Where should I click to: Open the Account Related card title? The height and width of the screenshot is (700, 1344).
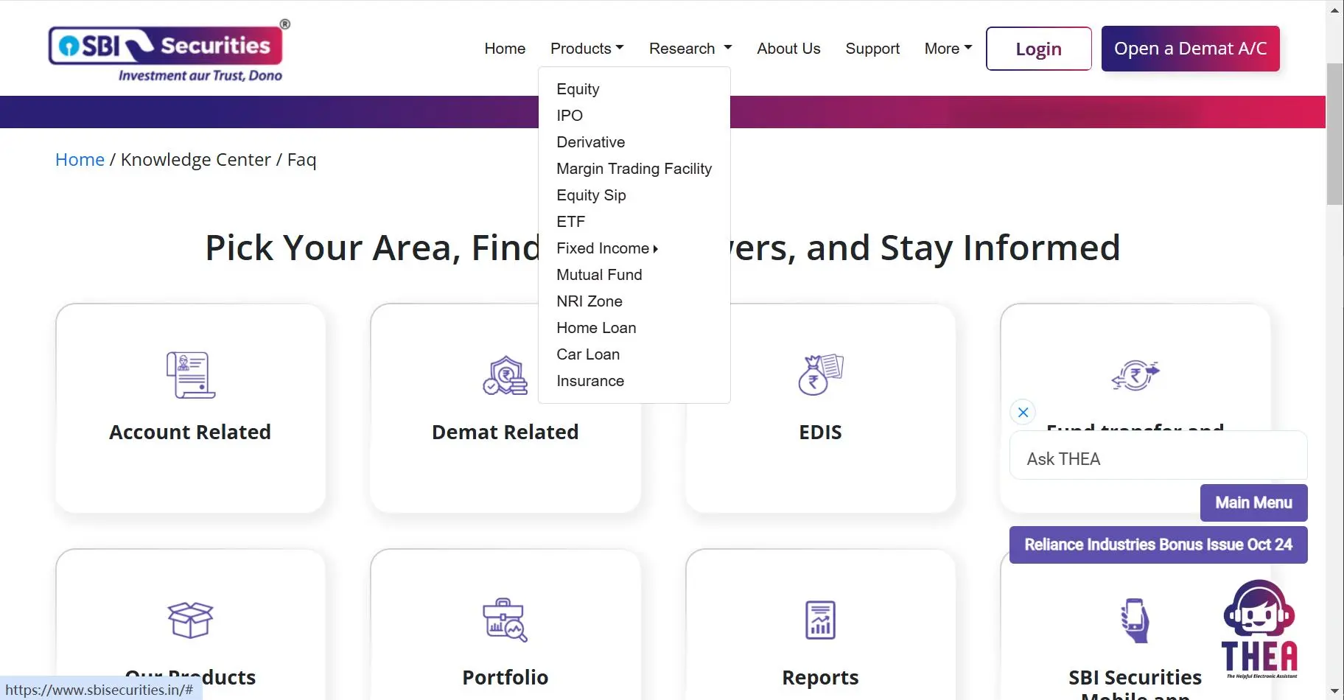coord(190,432)
